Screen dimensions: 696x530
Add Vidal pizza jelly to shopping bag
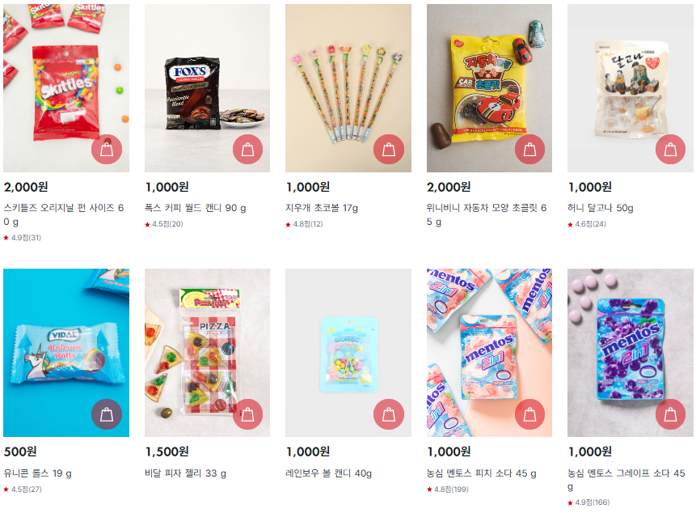[x=247, y=414]
